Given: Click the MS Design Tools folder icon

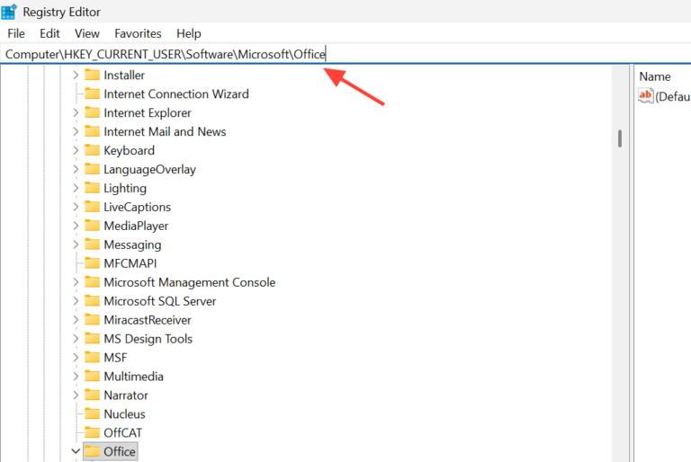Looking at the screenshot, I should click(x=92, y=338).
